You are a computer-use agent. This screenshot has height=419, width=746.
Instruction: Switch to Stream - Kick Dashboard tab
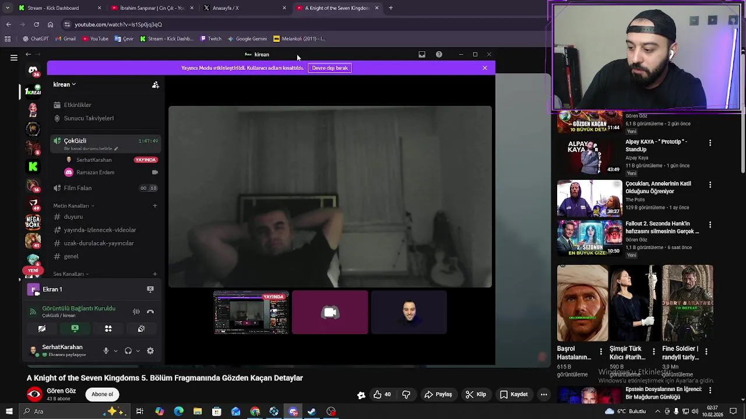tap(59, 8)
